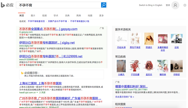Click the www.slgby.net green URL
Viewport: 188px width, 108px height.
point(26,46)
